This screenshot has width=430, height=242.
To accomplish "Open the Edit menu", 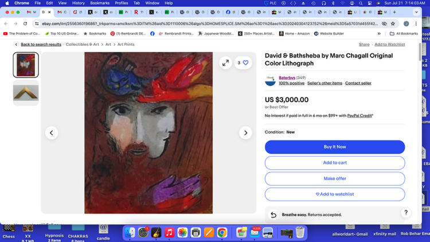I will (x=49, y=3).
